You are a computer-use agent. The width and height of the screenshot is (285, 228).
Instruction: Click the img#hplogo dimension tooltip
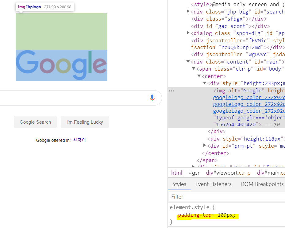click(x=45, y=7)
